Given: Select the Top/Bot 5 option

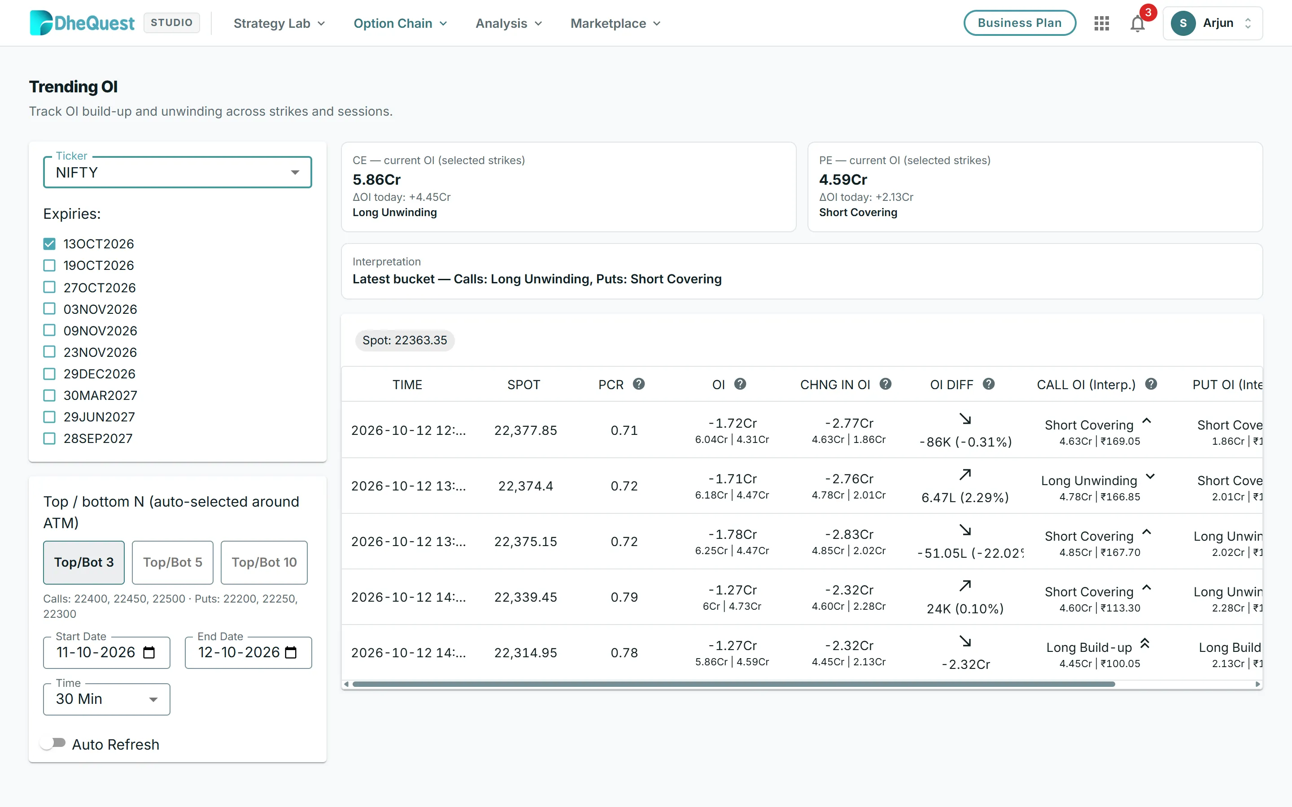Looking at the screenshot, I should [x=172, y=563].
